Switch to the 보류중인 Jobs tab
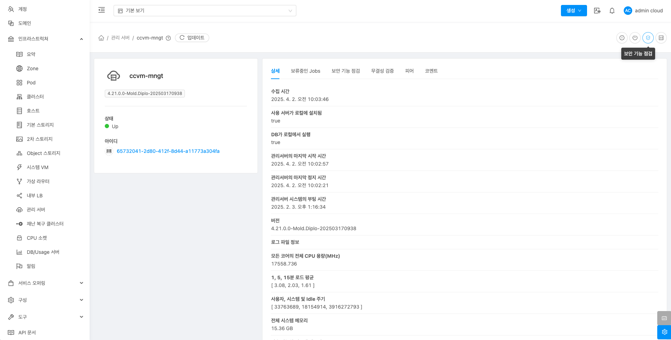Image resolution: width=671 pixels, height=340 pixels. pos(305,71)
